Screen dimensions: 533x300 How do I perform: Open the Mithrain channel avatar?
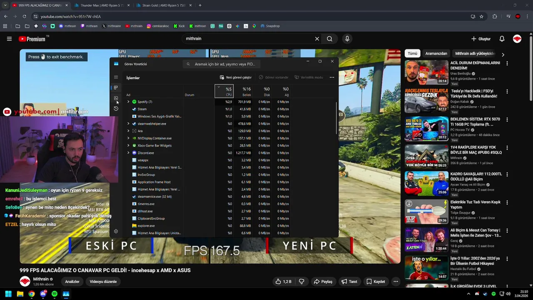pos(25,282)
